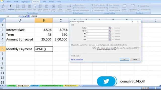The image size is (161, 90).
Task: Switch to the Insert ribbon tab
Action: coord(16,2)
